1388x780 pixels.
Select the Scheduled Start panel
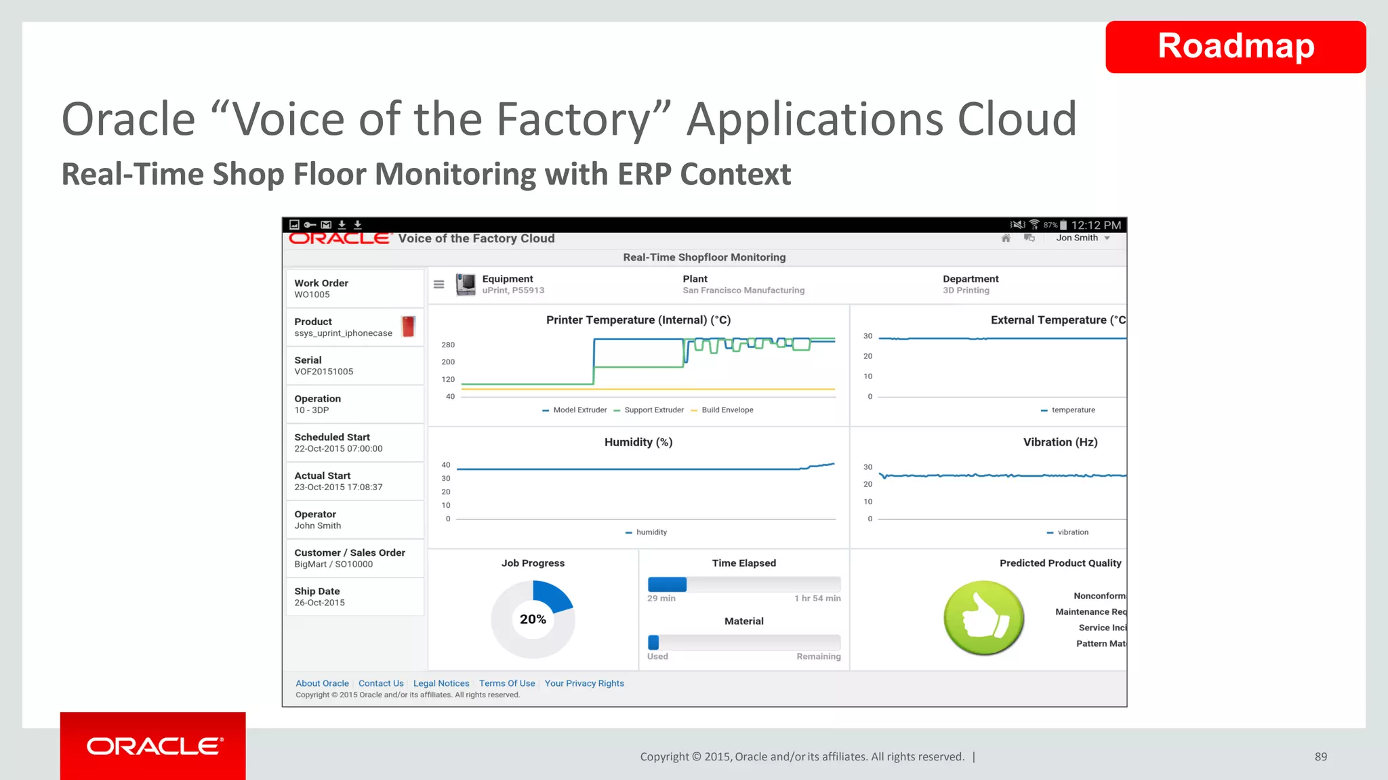[x=355, y=443]
